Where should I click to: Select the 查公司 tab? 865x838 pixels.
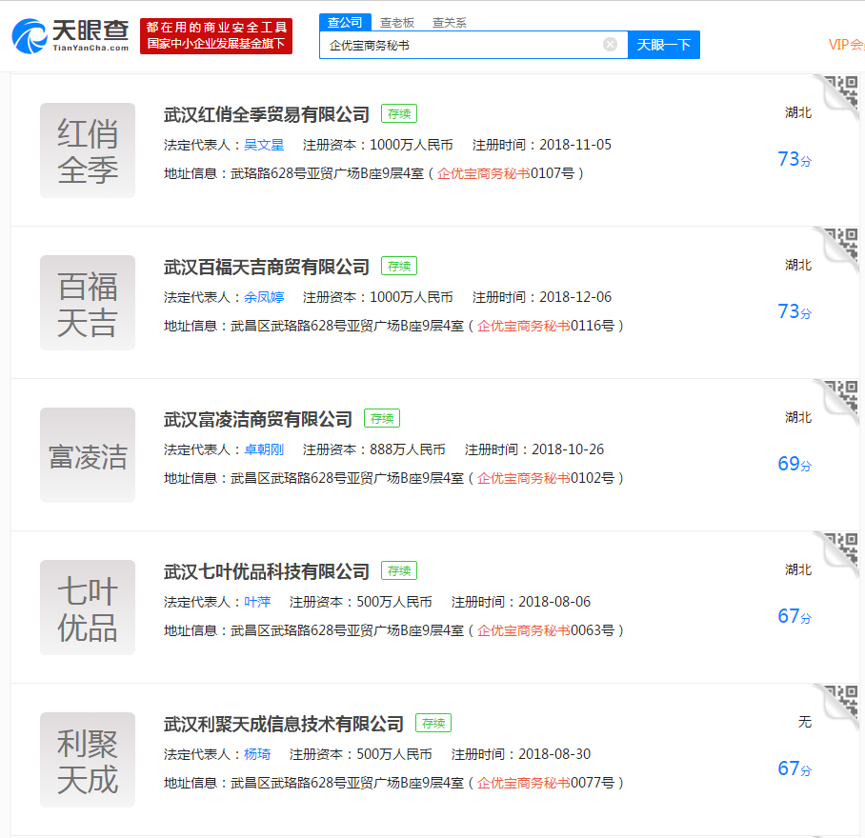[344, 22]
